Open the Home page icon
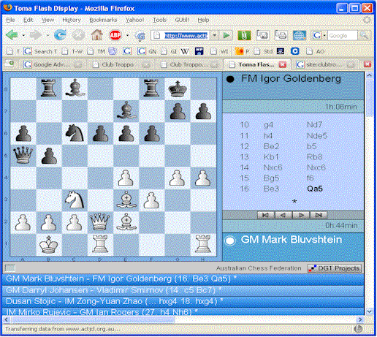The width and height of the screenshot is (377, 337). [x=97, y=35]
